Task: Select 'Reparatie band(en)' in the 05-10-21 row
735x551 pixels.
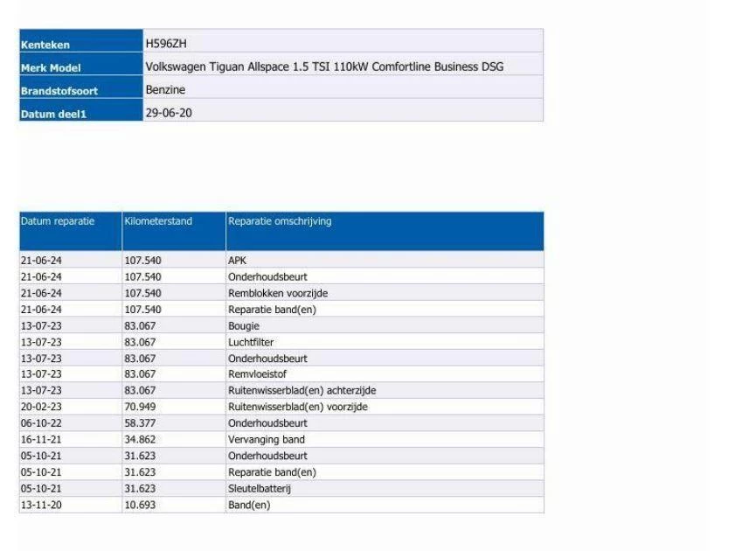Action: tap(273, 472)
